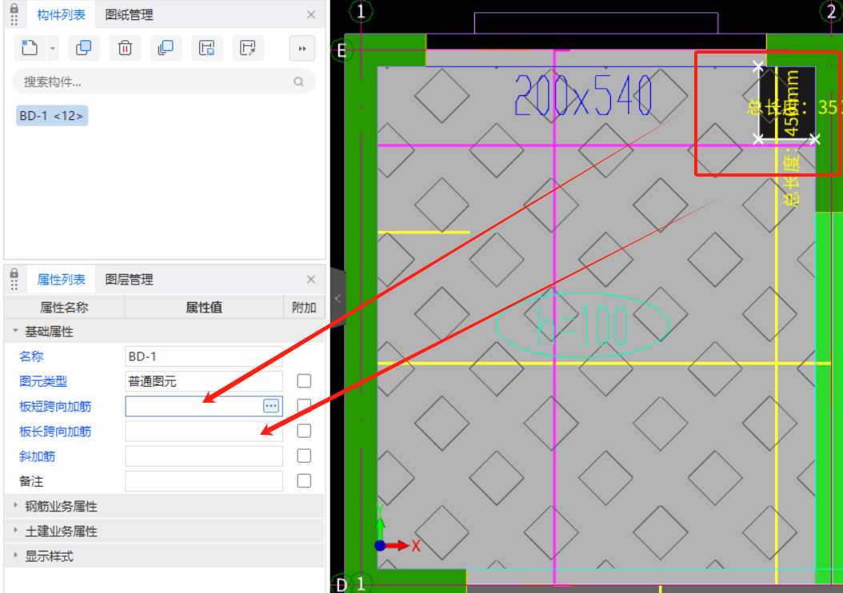This screenshot has width=843, height=593.
Task: Open ellipsis button in 板短跨向加筋 field
Action: (x=271, y=406)
